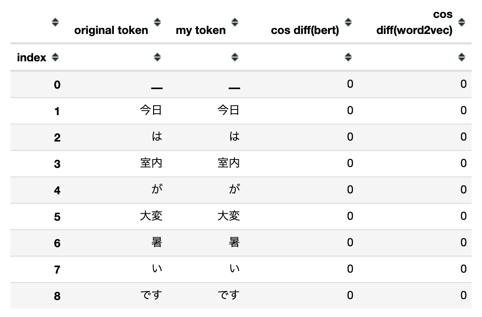Click the original token header text

pos(111,30)
